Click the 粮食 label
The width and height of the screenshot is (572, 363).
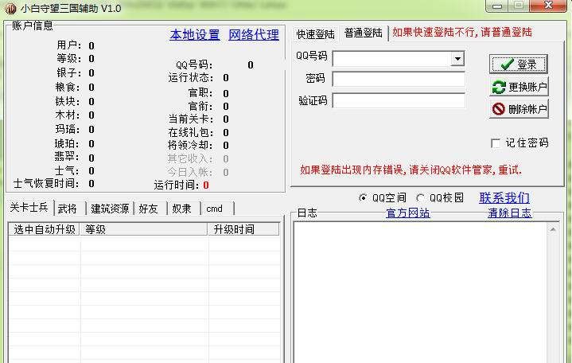pyautogui.click(x=68, y=87)
